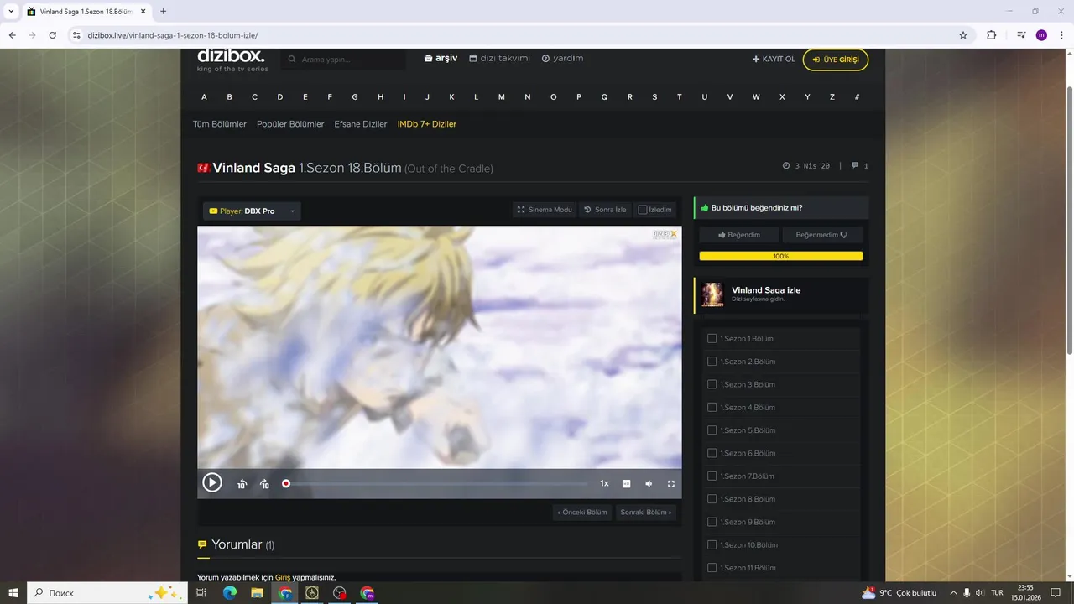Viewport: 1074px width, 604px height.
Task: Open the HD quality settings icon
Action: pyautogui.click(x=626, y=483)
